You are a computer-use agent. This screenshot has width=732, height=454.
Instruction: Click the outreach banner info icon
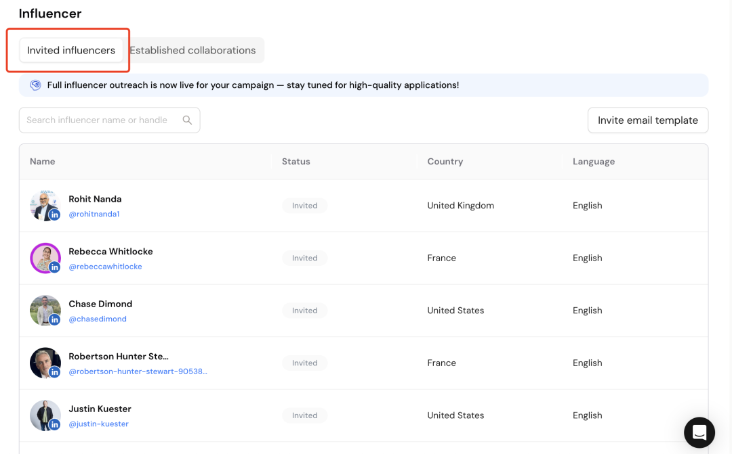pyautogui.click(x=36, y=85)
